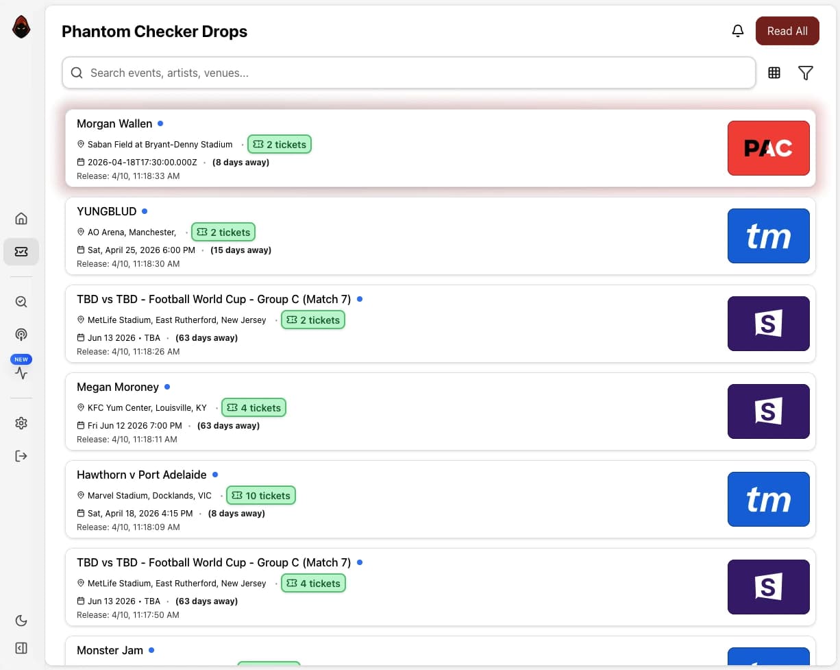Open the Home sidebar icon
Viewport: 840px width, 670px height.
pos(21,217)
